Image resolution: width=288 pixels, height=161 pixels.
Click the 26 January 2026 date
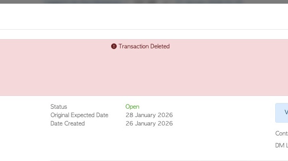point(149,123)
